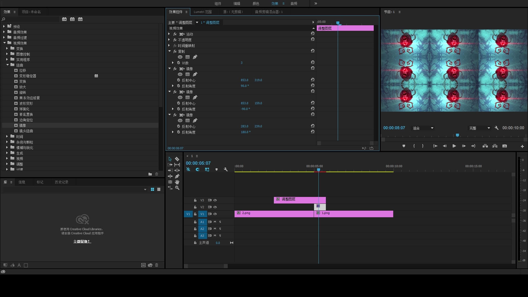The width and height of the screenshot is (528, 297).
Task: Click the program monitor time scrubber playhead
Action: tap(457, 135)
